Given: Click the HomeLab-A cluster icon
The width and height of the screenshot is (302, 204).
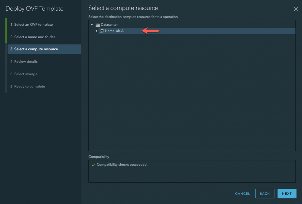Looking at the screenshot, I should coord(102,31).
